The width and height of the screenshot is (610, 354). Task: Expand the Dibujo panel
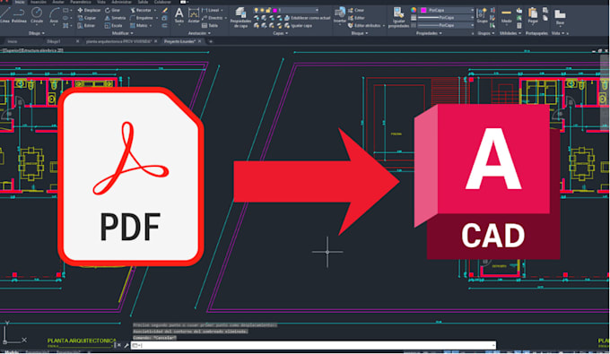(36, 33)
